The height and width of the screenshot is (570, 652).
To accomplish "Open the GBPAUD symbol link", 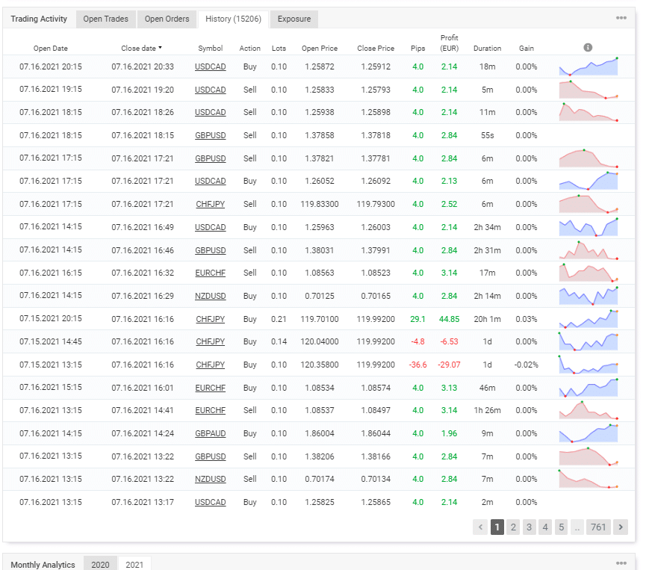I will point(211,433).
